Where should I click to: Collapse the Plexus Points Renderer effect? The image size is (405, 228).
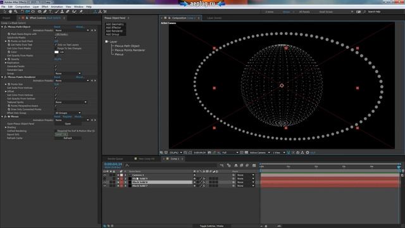tap(3, 77)
